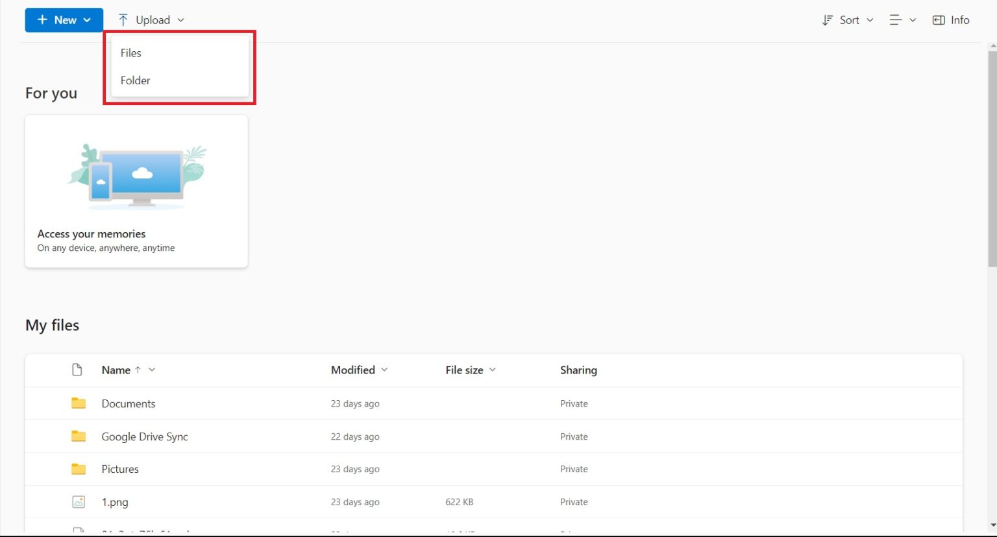Open the Access your memories card
This screenshot has height=537, width=997.
[x=136, y=191]
